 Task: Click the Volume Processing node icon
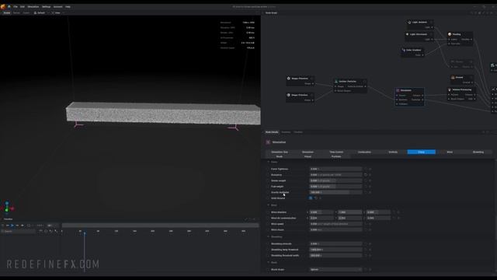pyautogui.click(x=450, y=90)
